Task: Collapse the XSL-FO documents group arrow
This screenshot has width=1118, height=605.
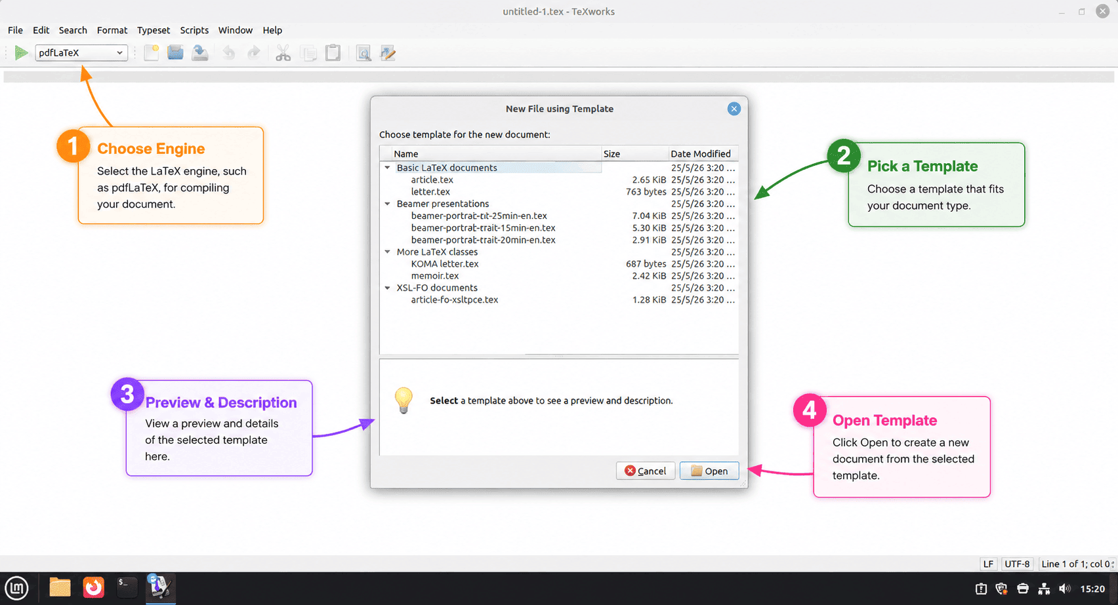Action: coord(387,288)
